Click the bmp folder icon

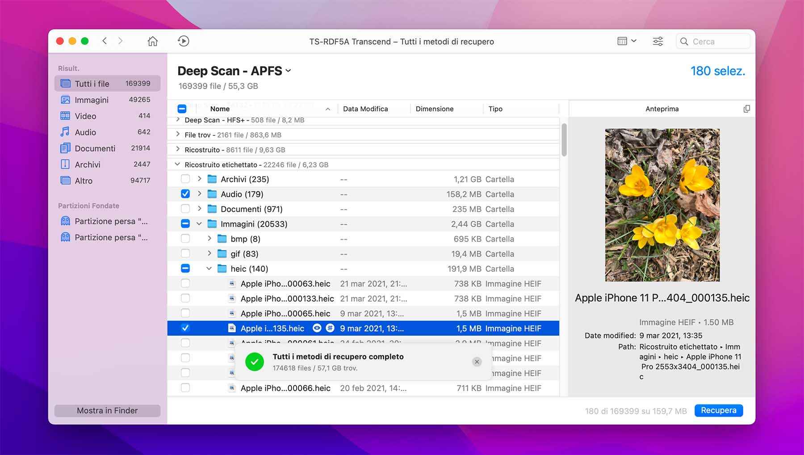222,239
